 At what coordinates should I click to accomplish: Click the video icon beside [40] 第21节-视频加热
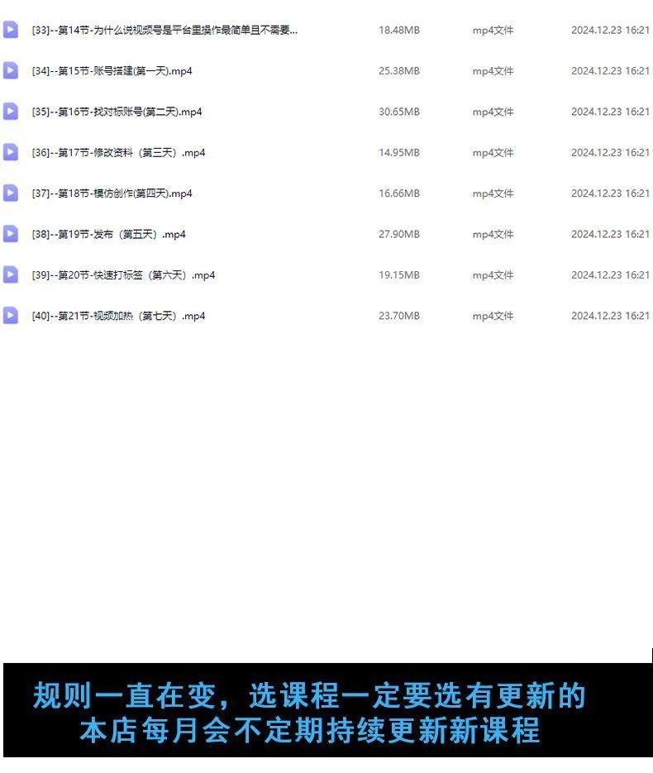(11, 316)
